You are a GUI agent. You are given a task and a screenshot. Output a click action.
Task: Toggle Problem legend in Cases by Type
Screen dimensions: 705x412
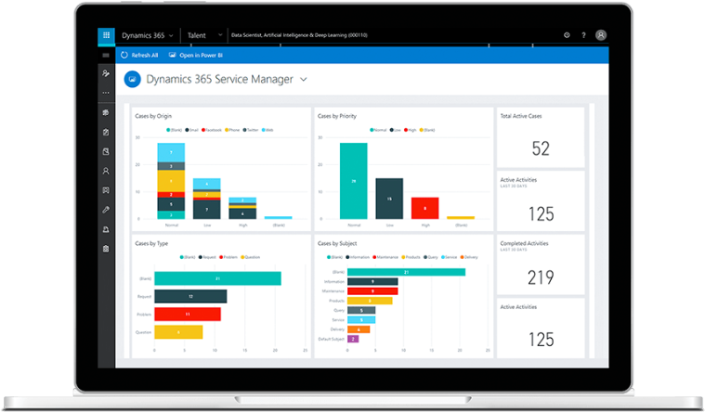(228, 257)
